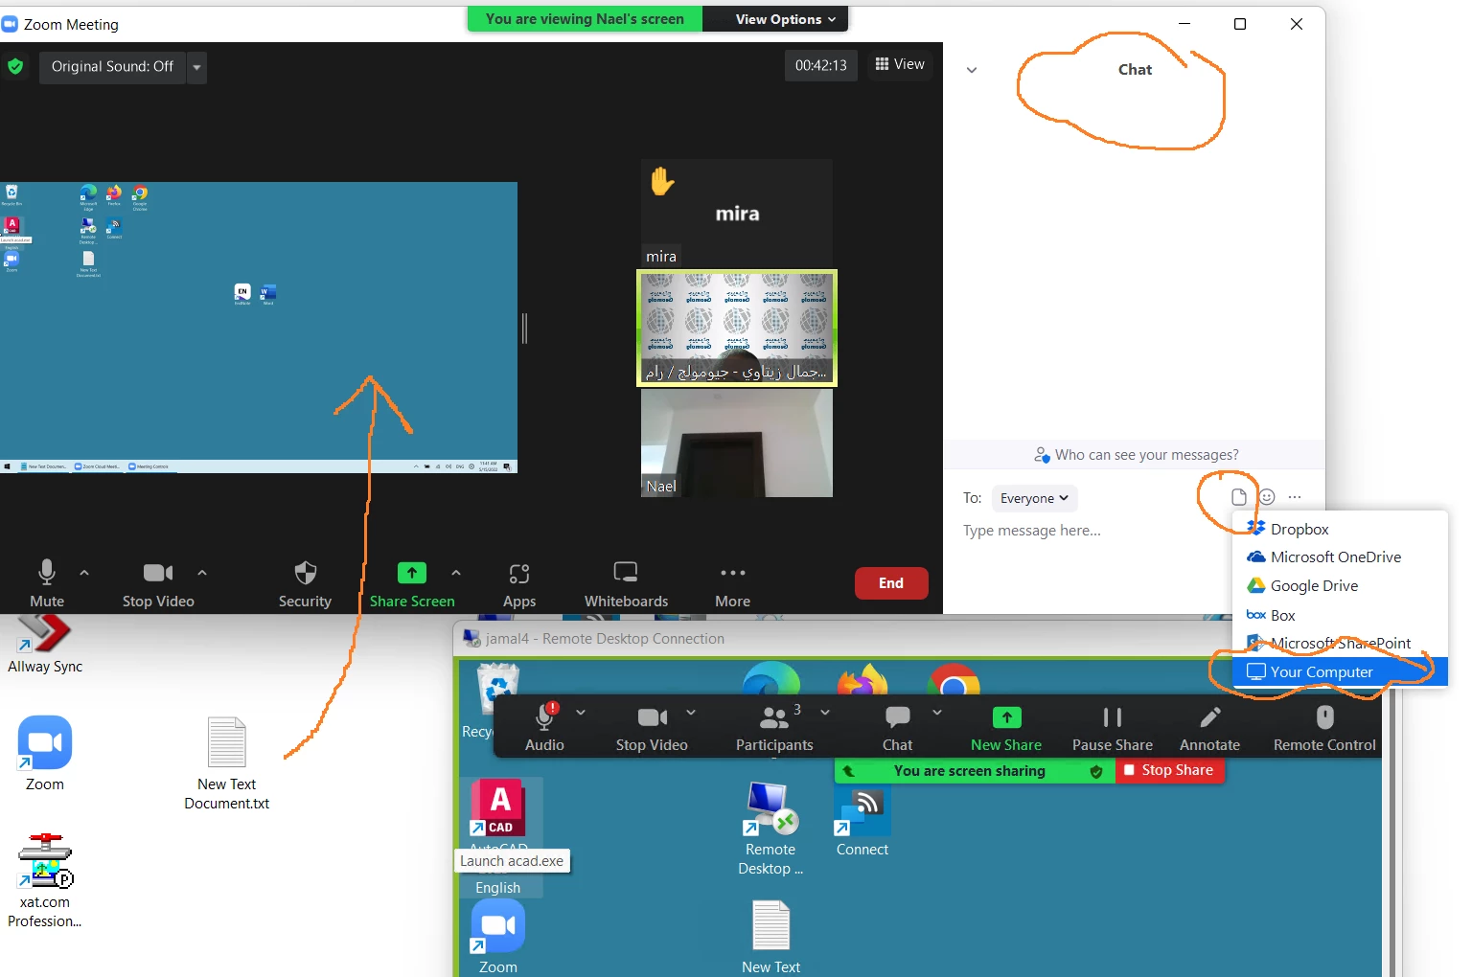Select the highlighted Arabic-named participant video
The height and width of the screenshot is (977, 1472).
click(737, 329)
